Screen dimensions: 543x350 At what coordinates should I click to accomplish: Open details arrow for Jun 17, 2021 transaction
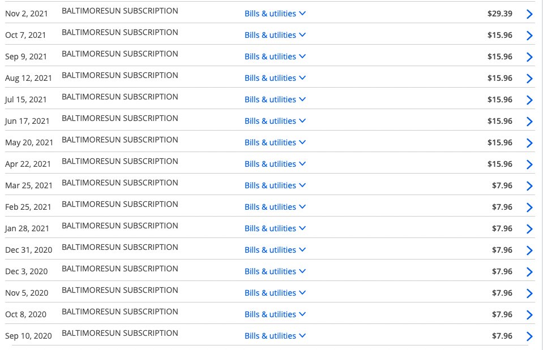coord(529,121)
